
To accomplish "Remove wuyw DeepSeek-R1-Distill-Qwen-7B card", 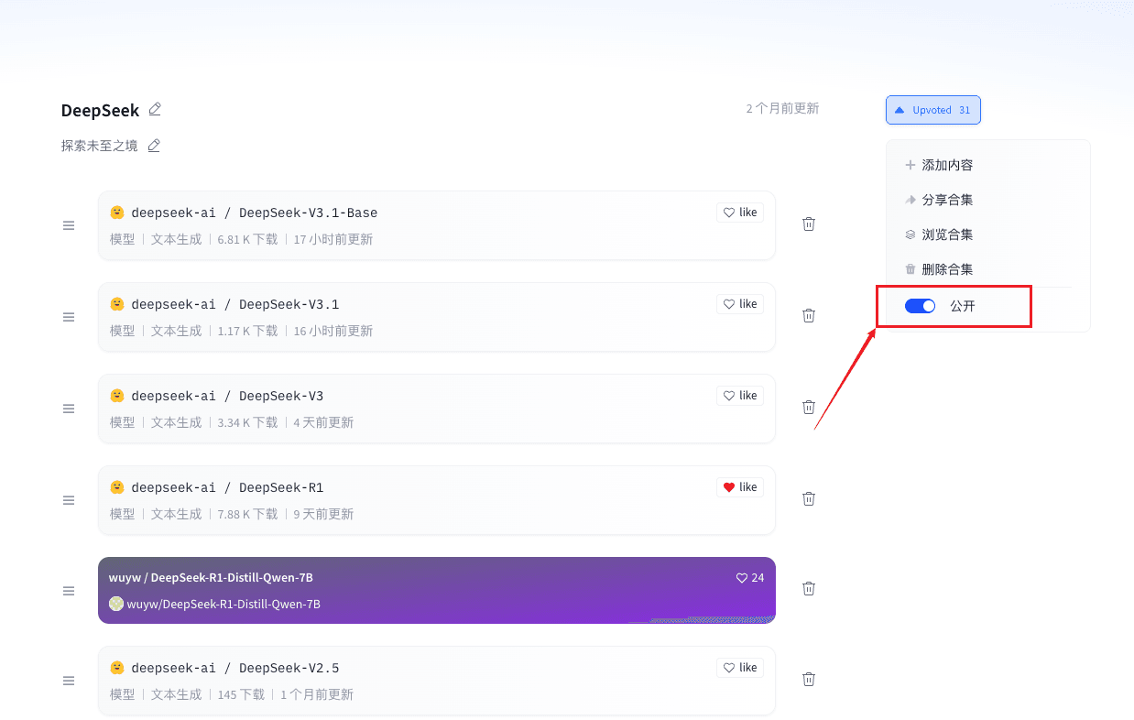I will 809,588.
